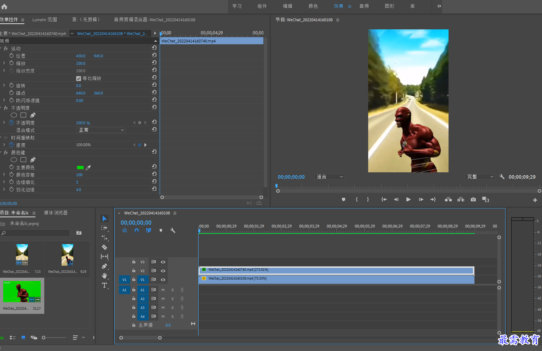
Task: Open 混合模式 dropdown showing 正常
Action: [x=101, y=130]
